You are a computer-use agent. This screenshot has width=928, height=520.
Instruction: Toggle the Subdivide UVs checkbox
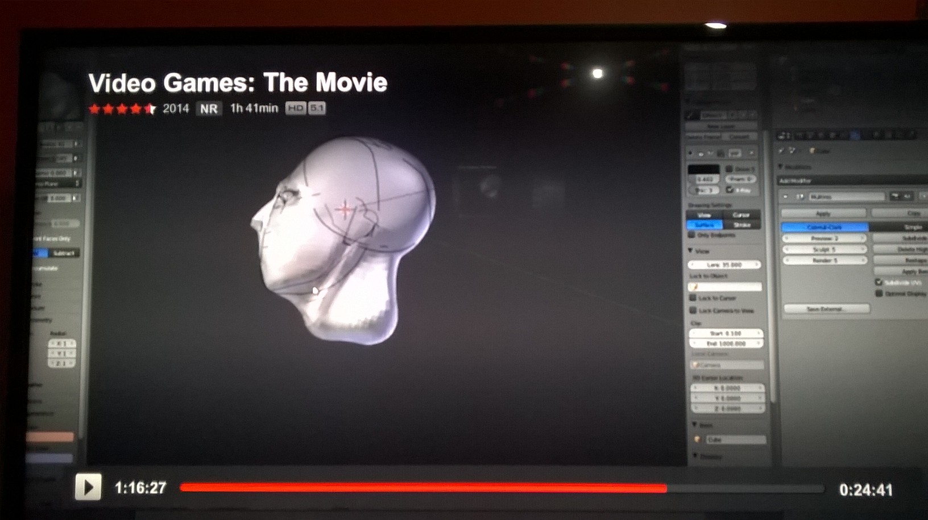(x=879, y=282)
